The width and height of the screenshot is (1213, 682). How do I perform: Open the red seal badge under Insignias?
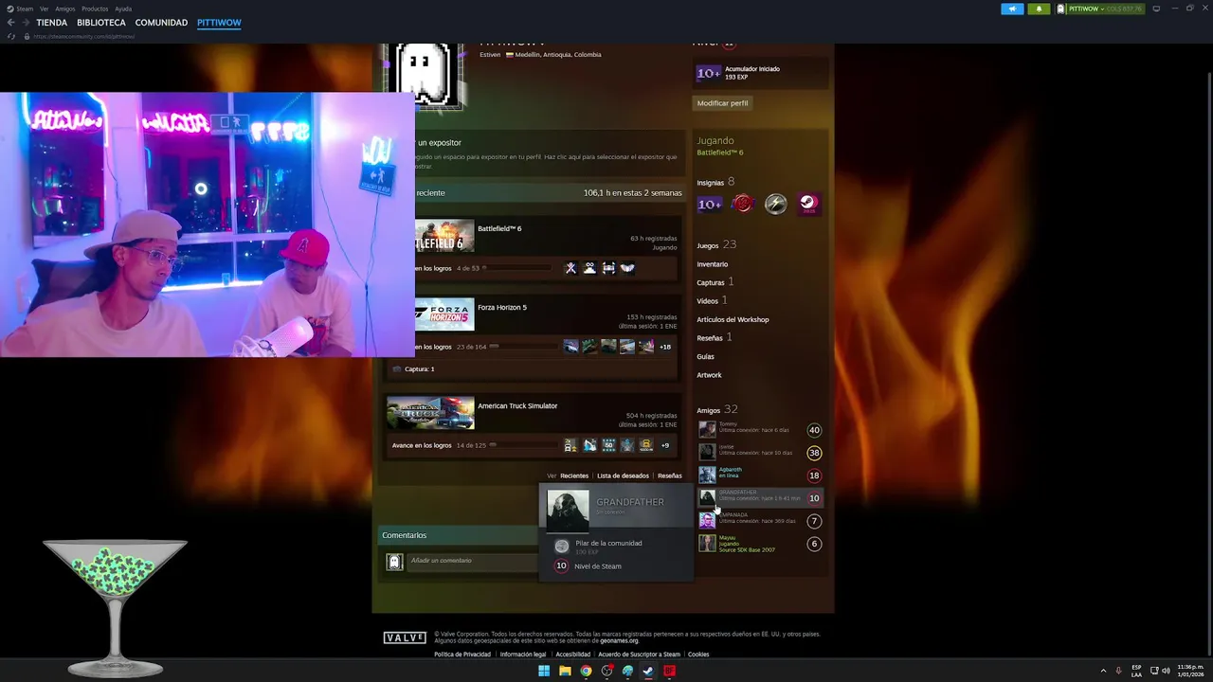click(743, 204)
